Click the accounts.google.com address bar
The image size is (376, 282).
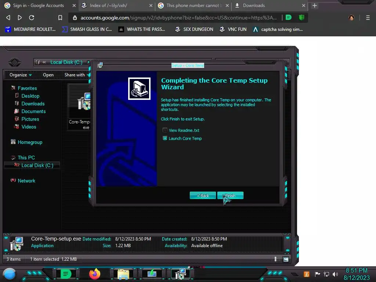point(179,18)
